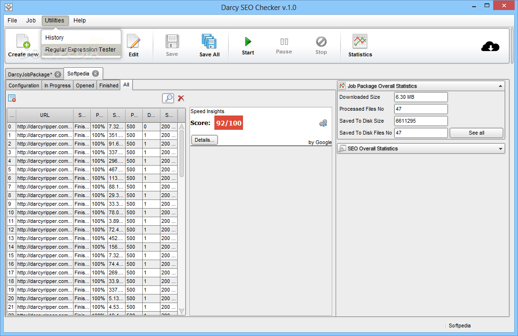Click Softpedia in status bar
This screenshot has height=336, width=518.
tap(460, 325)
